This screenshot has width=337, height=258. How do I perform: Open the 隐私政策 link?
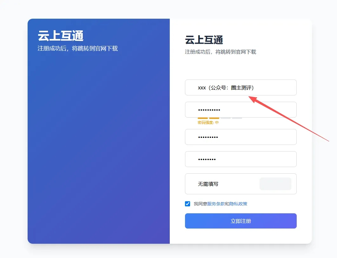point(238,204)
